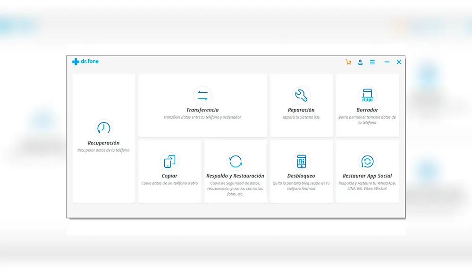The width and height of the screenshot is (472, 279).
Task: Click the Transferencia title text
Action: tap(202, 110)
